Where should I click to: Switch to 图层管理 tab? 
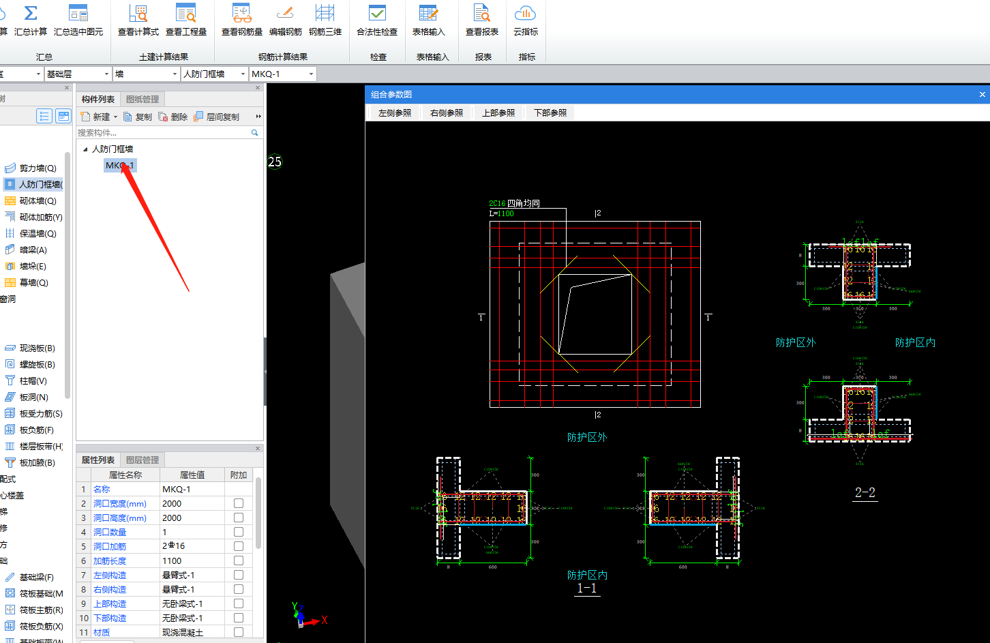142,460
